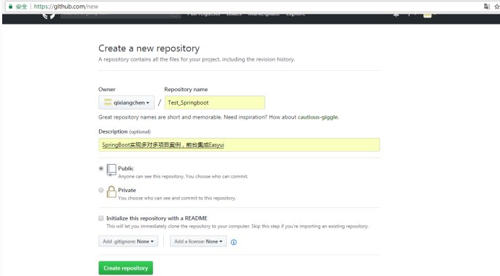Open the Add .gitignore dropdown
The width and height of the screenshot is (500, 276).
[128, 241]
